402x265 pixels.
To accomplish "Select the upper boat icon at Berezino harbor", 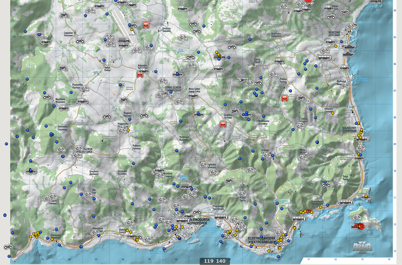I will (x=350, y=47).
